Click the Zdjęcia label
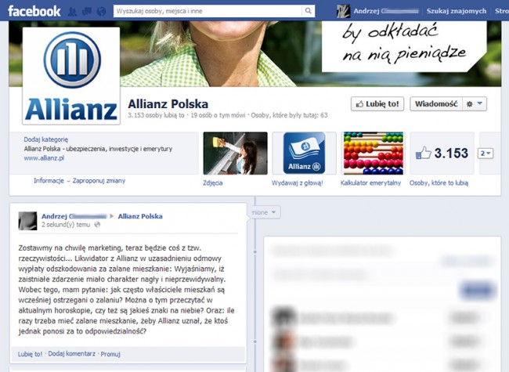This screenshot has width=509, height=372. pyautogui.click(x=213, y=182)
